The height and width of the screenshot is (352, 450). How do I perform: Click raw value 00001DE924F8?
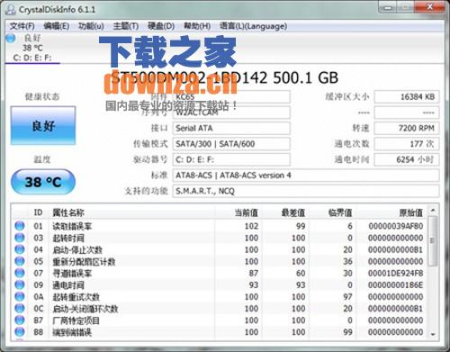(x=396, y=273)
